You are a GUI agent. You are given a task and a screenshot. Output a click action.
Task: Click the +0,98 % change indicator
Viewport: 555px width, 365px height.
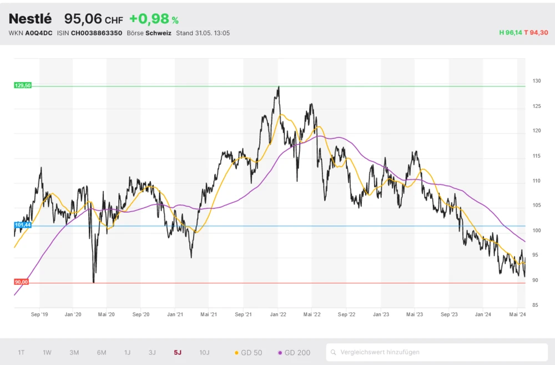point(154,19)
